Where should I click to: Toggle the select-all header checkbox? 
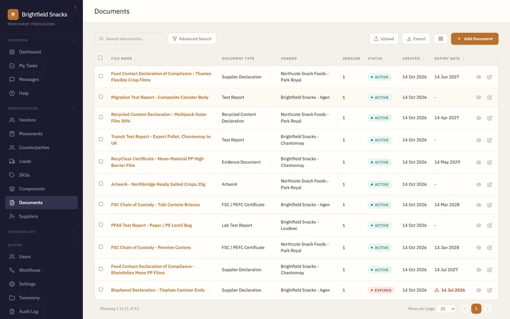[101, 57]
